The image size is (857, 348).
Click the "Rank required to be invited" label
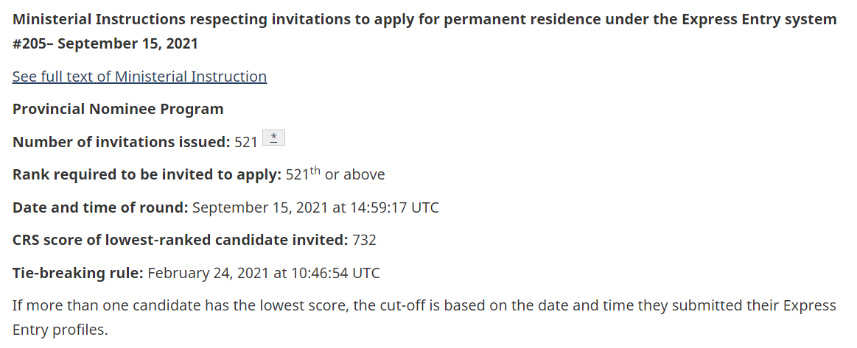click(147, 175)
